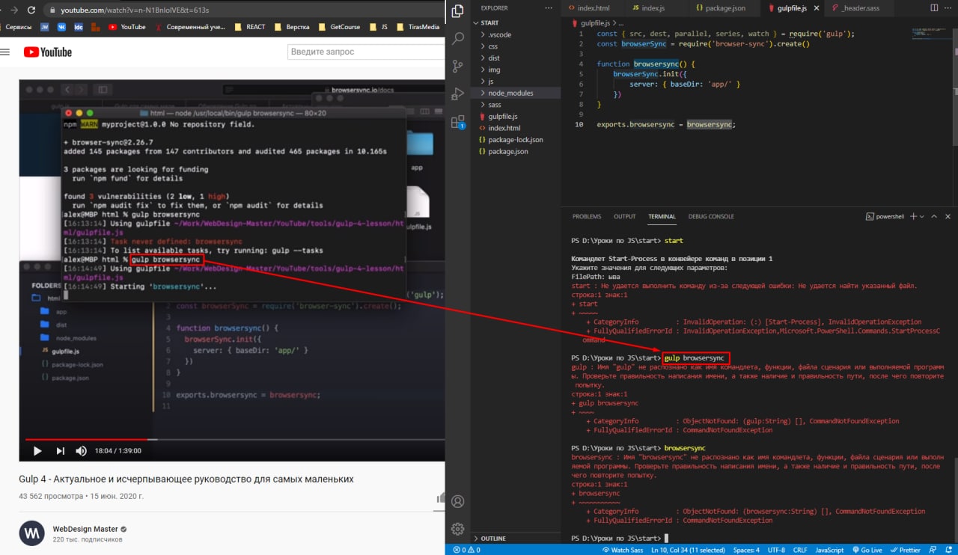Open the Search view in VS Code
The width and height of the screenshot is (958, 555).
458,39
